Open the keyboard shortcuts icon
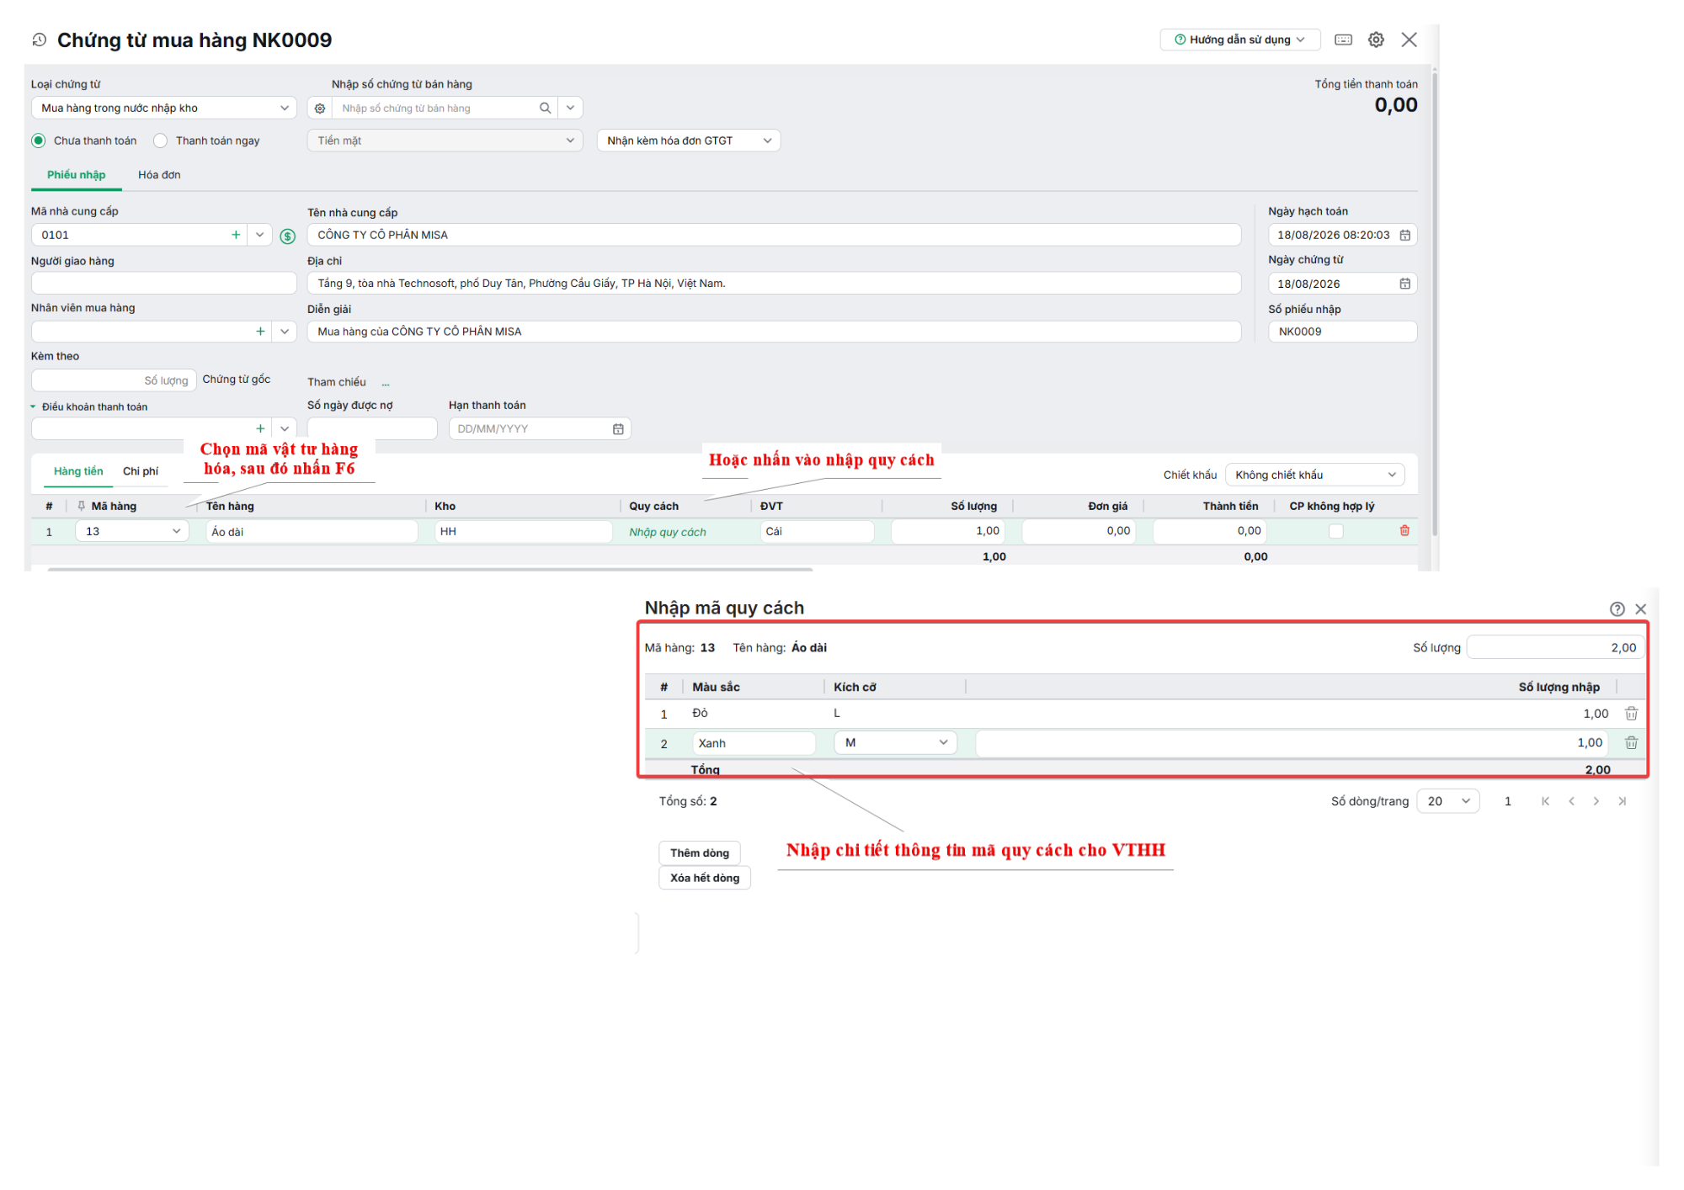Image resolution: width=1684 pixels, height=1190 pixels. 1343,40
